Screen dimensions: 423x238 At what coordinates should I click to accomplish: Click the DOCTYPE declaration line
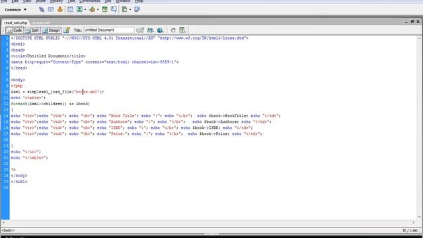(130, 38)
